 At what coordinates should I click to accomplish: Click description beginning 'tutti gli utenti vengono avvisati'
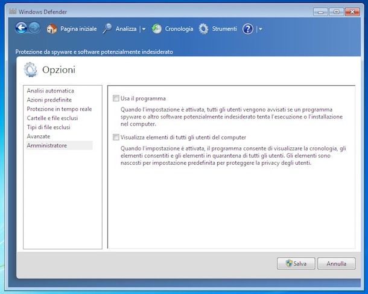coord(232,117)
